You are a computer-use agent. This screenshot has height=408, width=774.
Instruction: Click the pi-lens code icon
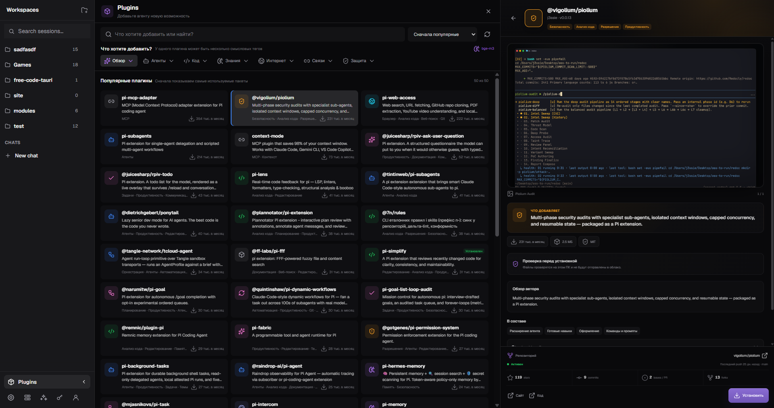(x=242, y=178)
